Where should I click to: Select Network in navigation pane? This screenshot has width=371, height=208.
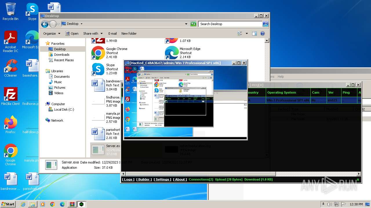coord(57,120)
